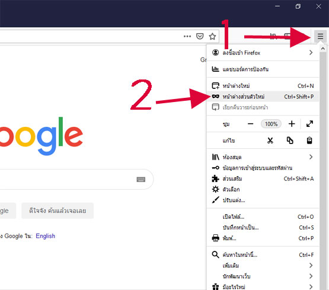
Task: Open 'ข้อมูลการเข้าสู่ระบบและรหัสผ่าน' logins entry
Action: [x=263, y=168]
